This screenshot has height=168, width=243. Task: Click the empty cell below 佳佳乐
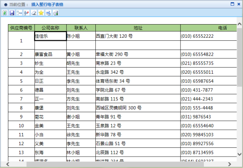tap(51, 45)
